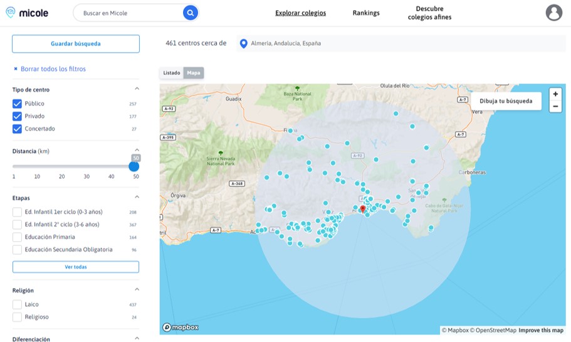This screenshot has width=571, height=342.
Task: Collapse the Diferenciación section chevron
Action: click(x=137, y=338)
